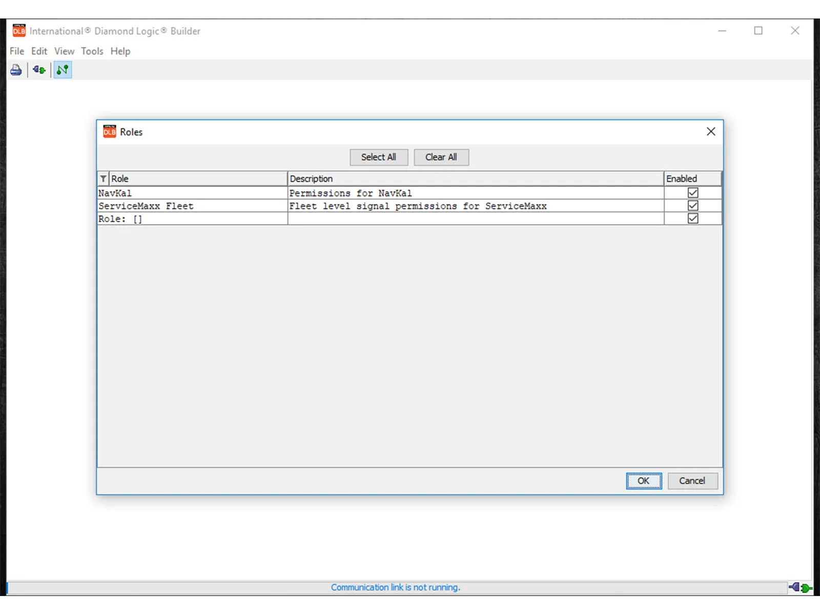This screenshot has width=820, height=615.
Task: Sort by the Enabled column header
Action: 692,178
